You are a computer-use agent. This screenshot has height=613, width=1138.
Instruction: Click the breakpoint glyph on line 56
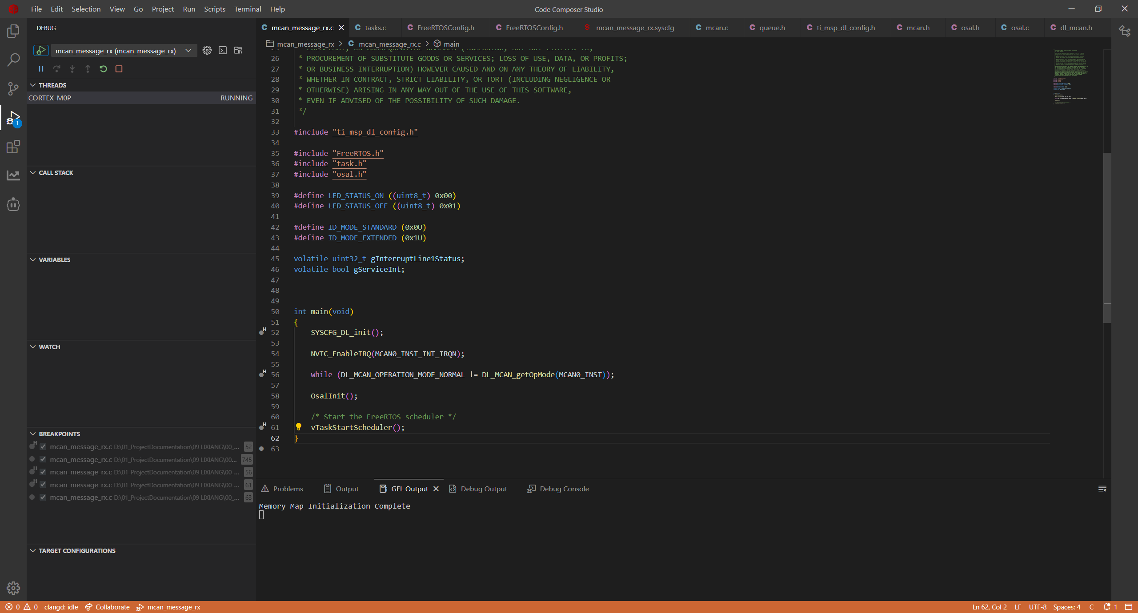pos(262,374)
